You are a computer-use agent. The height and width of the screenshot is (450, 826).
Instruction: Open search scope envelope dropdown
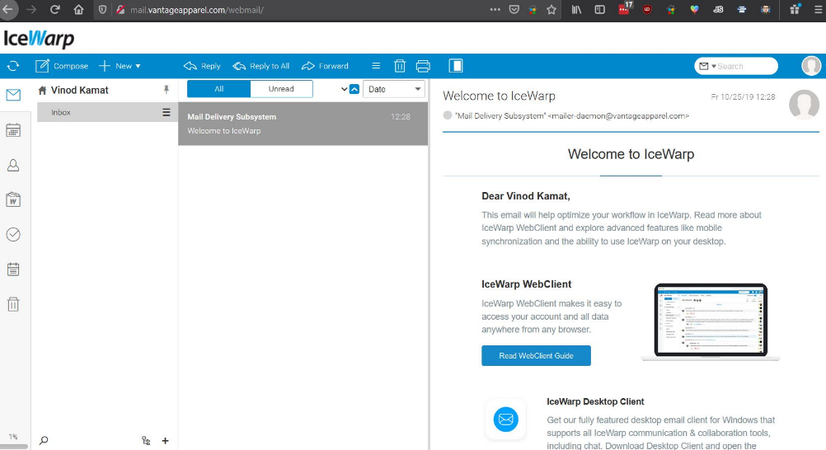707,66
